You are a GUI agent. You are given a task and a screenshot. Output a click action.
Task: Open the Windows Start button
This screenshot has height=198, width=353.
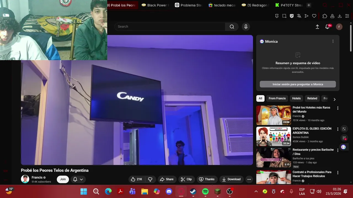84,191
